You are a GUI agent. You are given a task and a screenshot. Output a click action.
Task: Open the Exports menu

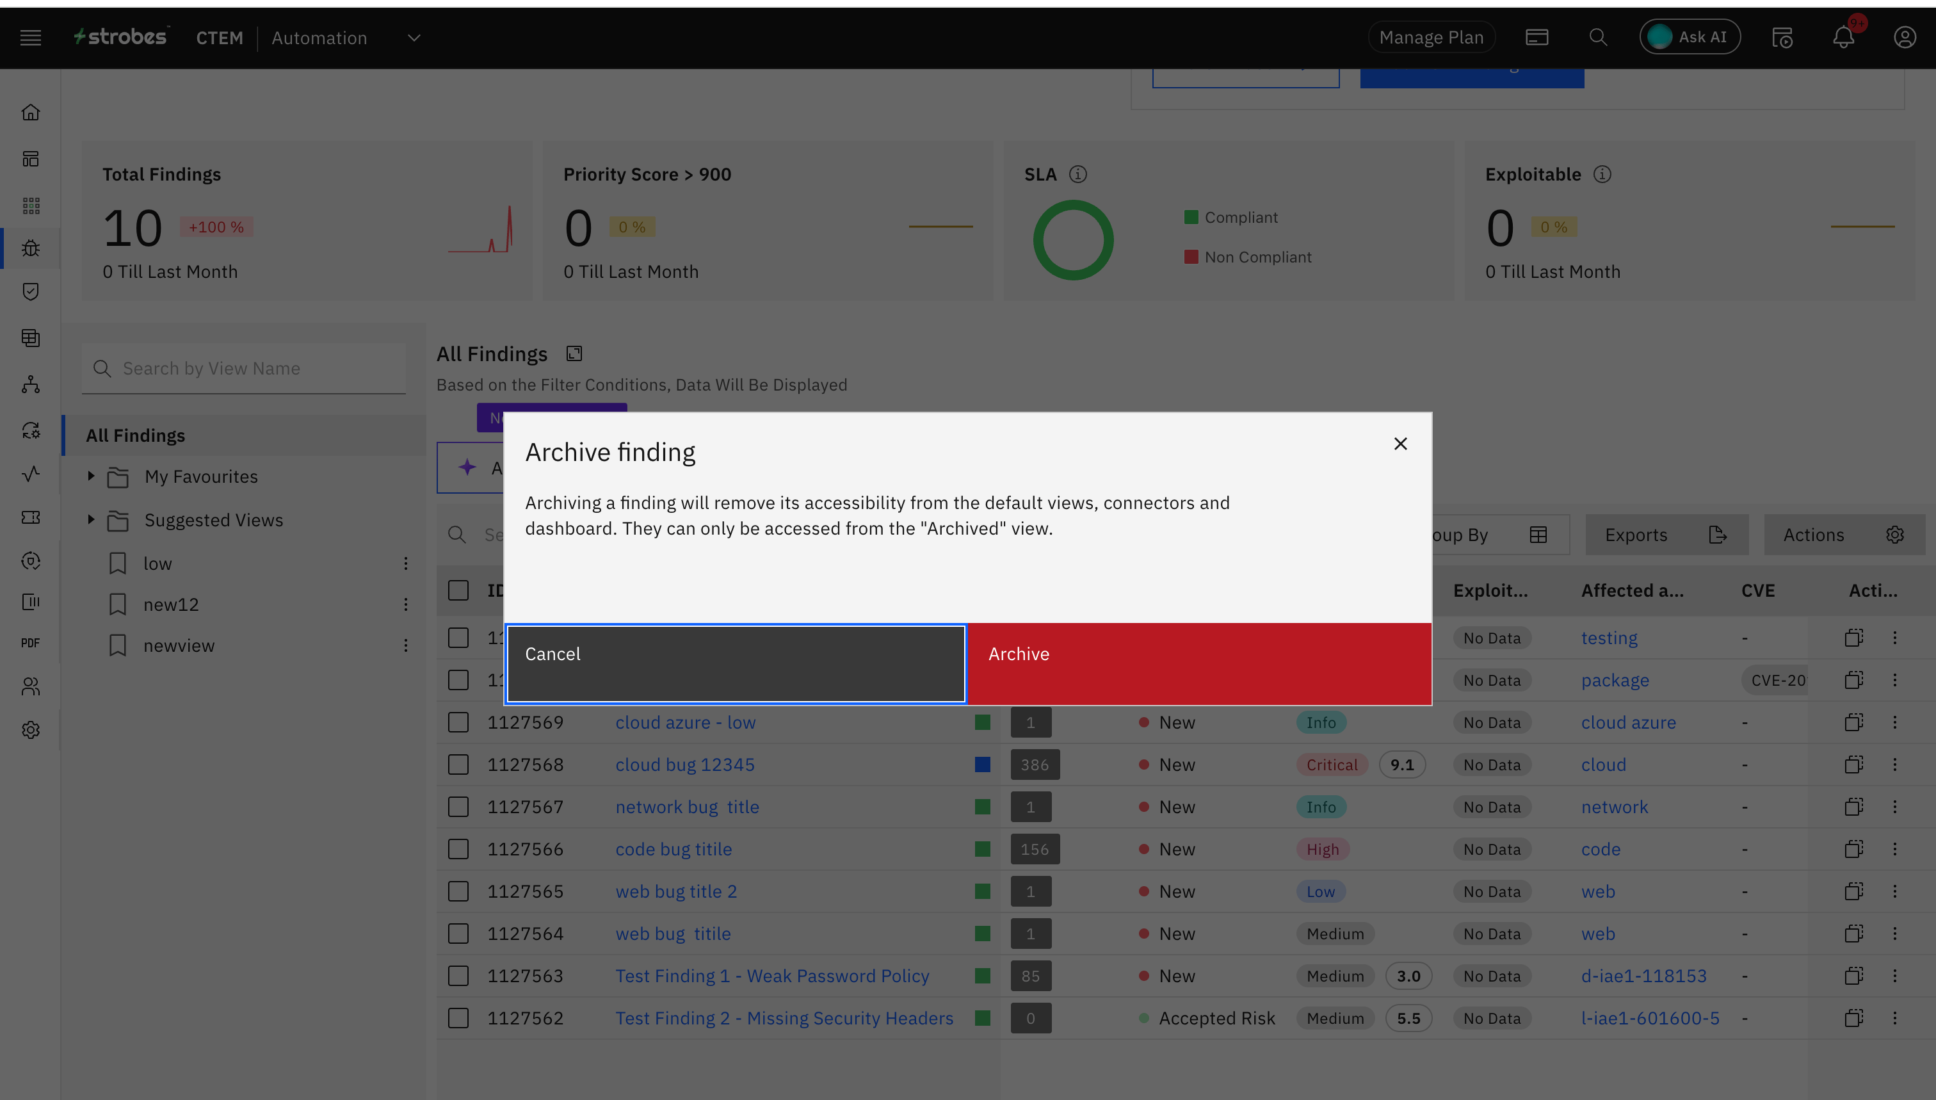coord(1666,535)
